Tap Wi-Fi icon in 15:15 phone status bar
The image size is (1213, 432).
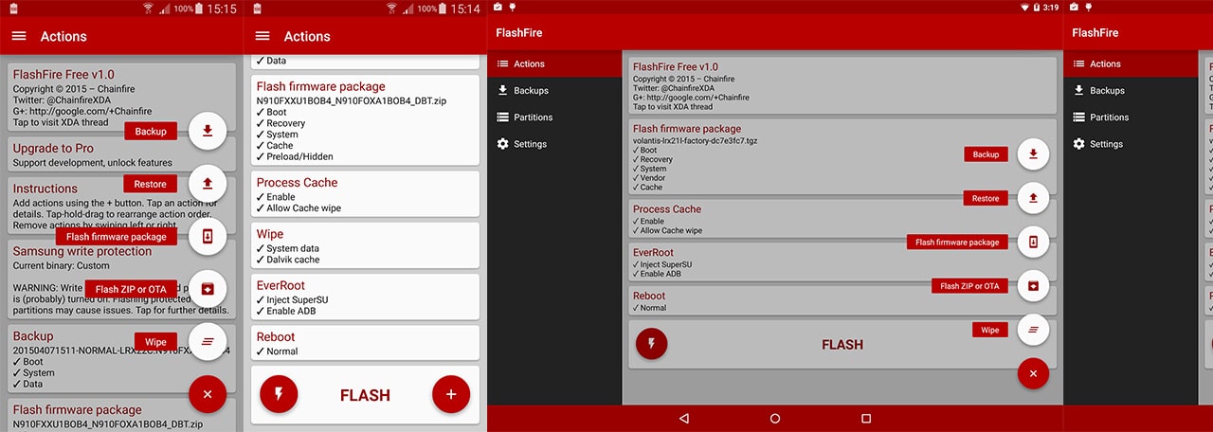point(149,8)
